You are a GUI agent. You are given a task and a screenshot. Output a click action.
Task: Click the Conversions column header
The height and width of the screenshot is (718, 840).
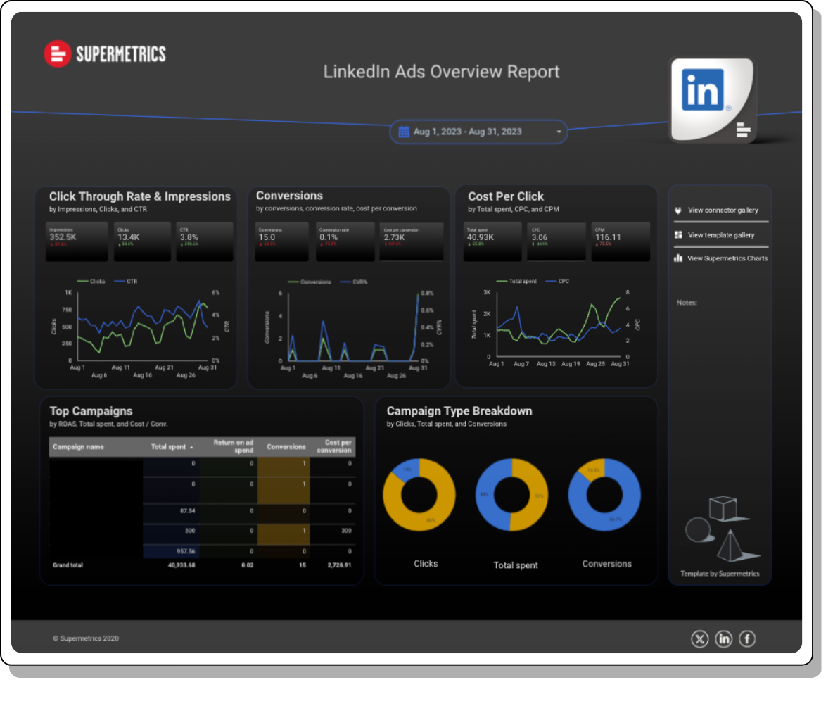[286, 447]
